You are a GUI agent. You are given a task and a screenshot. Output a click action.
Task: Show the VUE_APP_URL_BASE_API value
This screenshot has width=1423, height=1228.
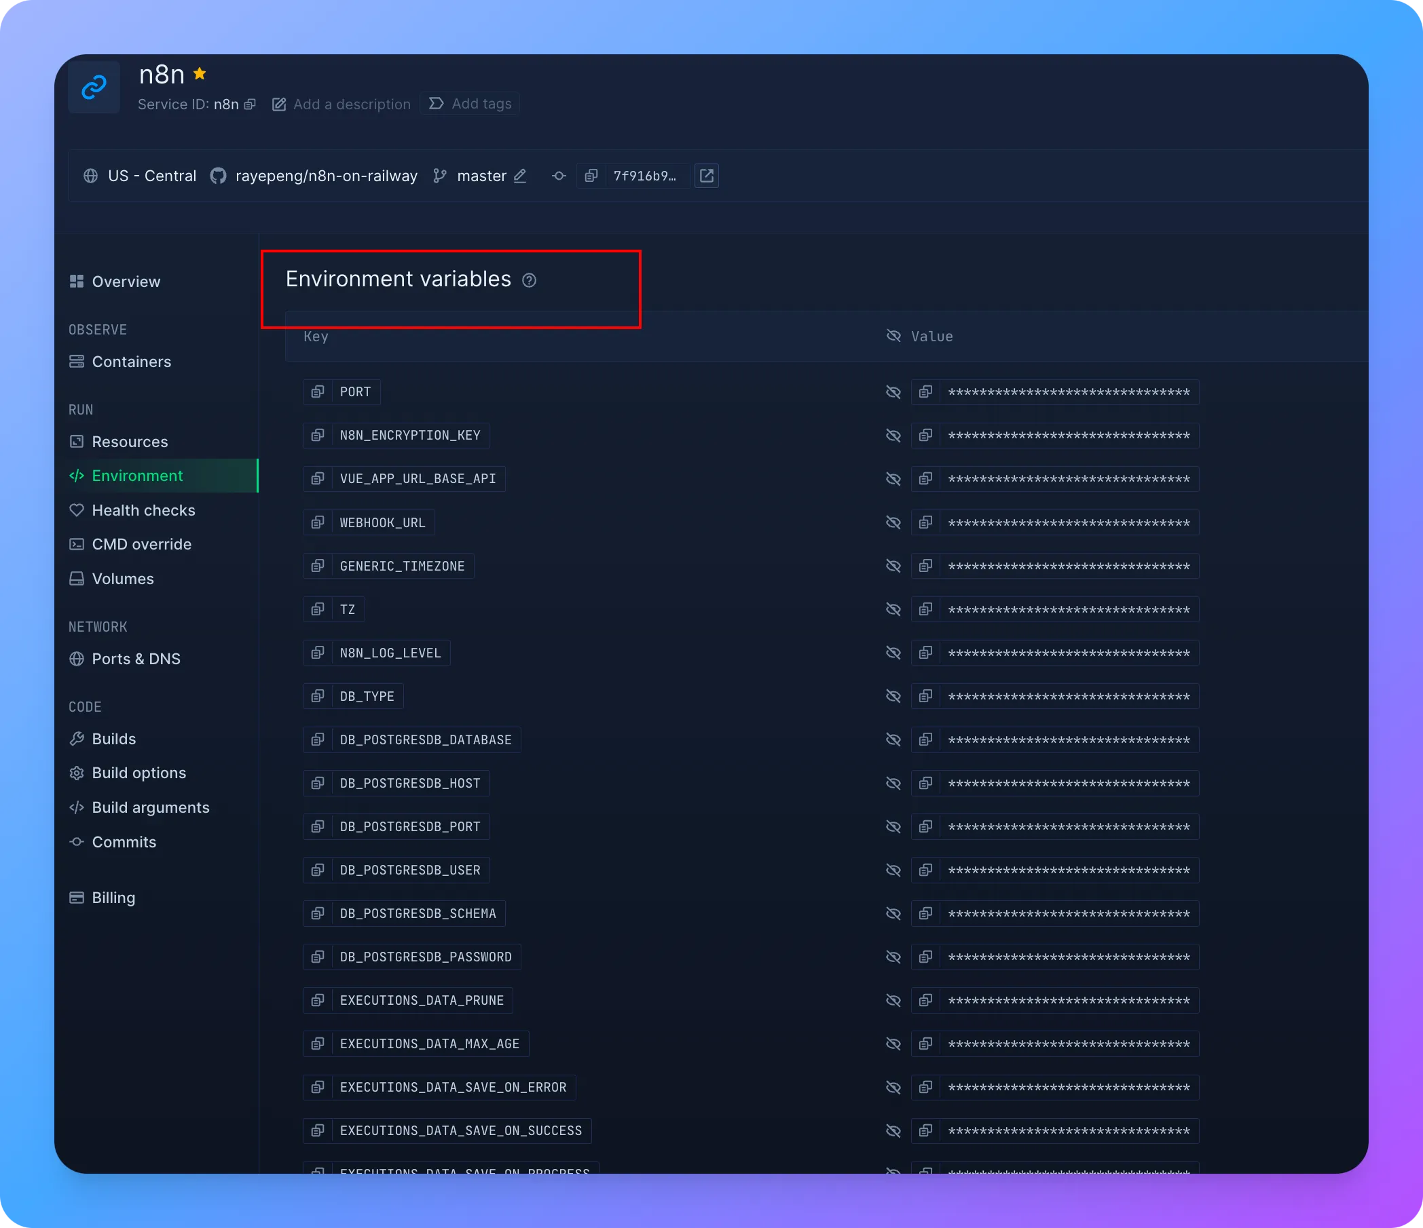point(893,478)
